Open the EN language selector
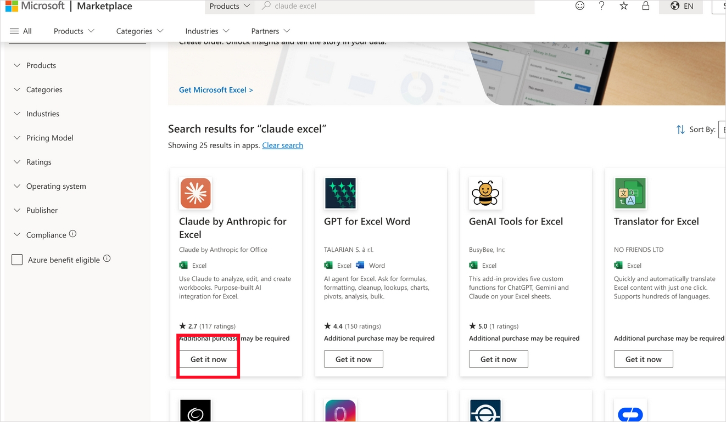 (x=682, y=6)
